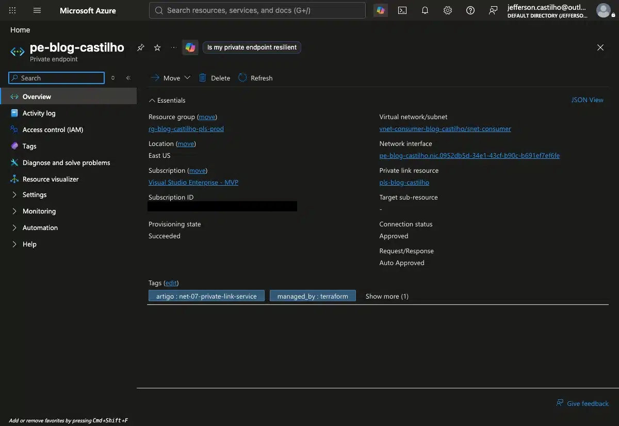619x426 pixels.
Task: Select the 'Succeeded' provisioning state value
Action: click(165, 236)
